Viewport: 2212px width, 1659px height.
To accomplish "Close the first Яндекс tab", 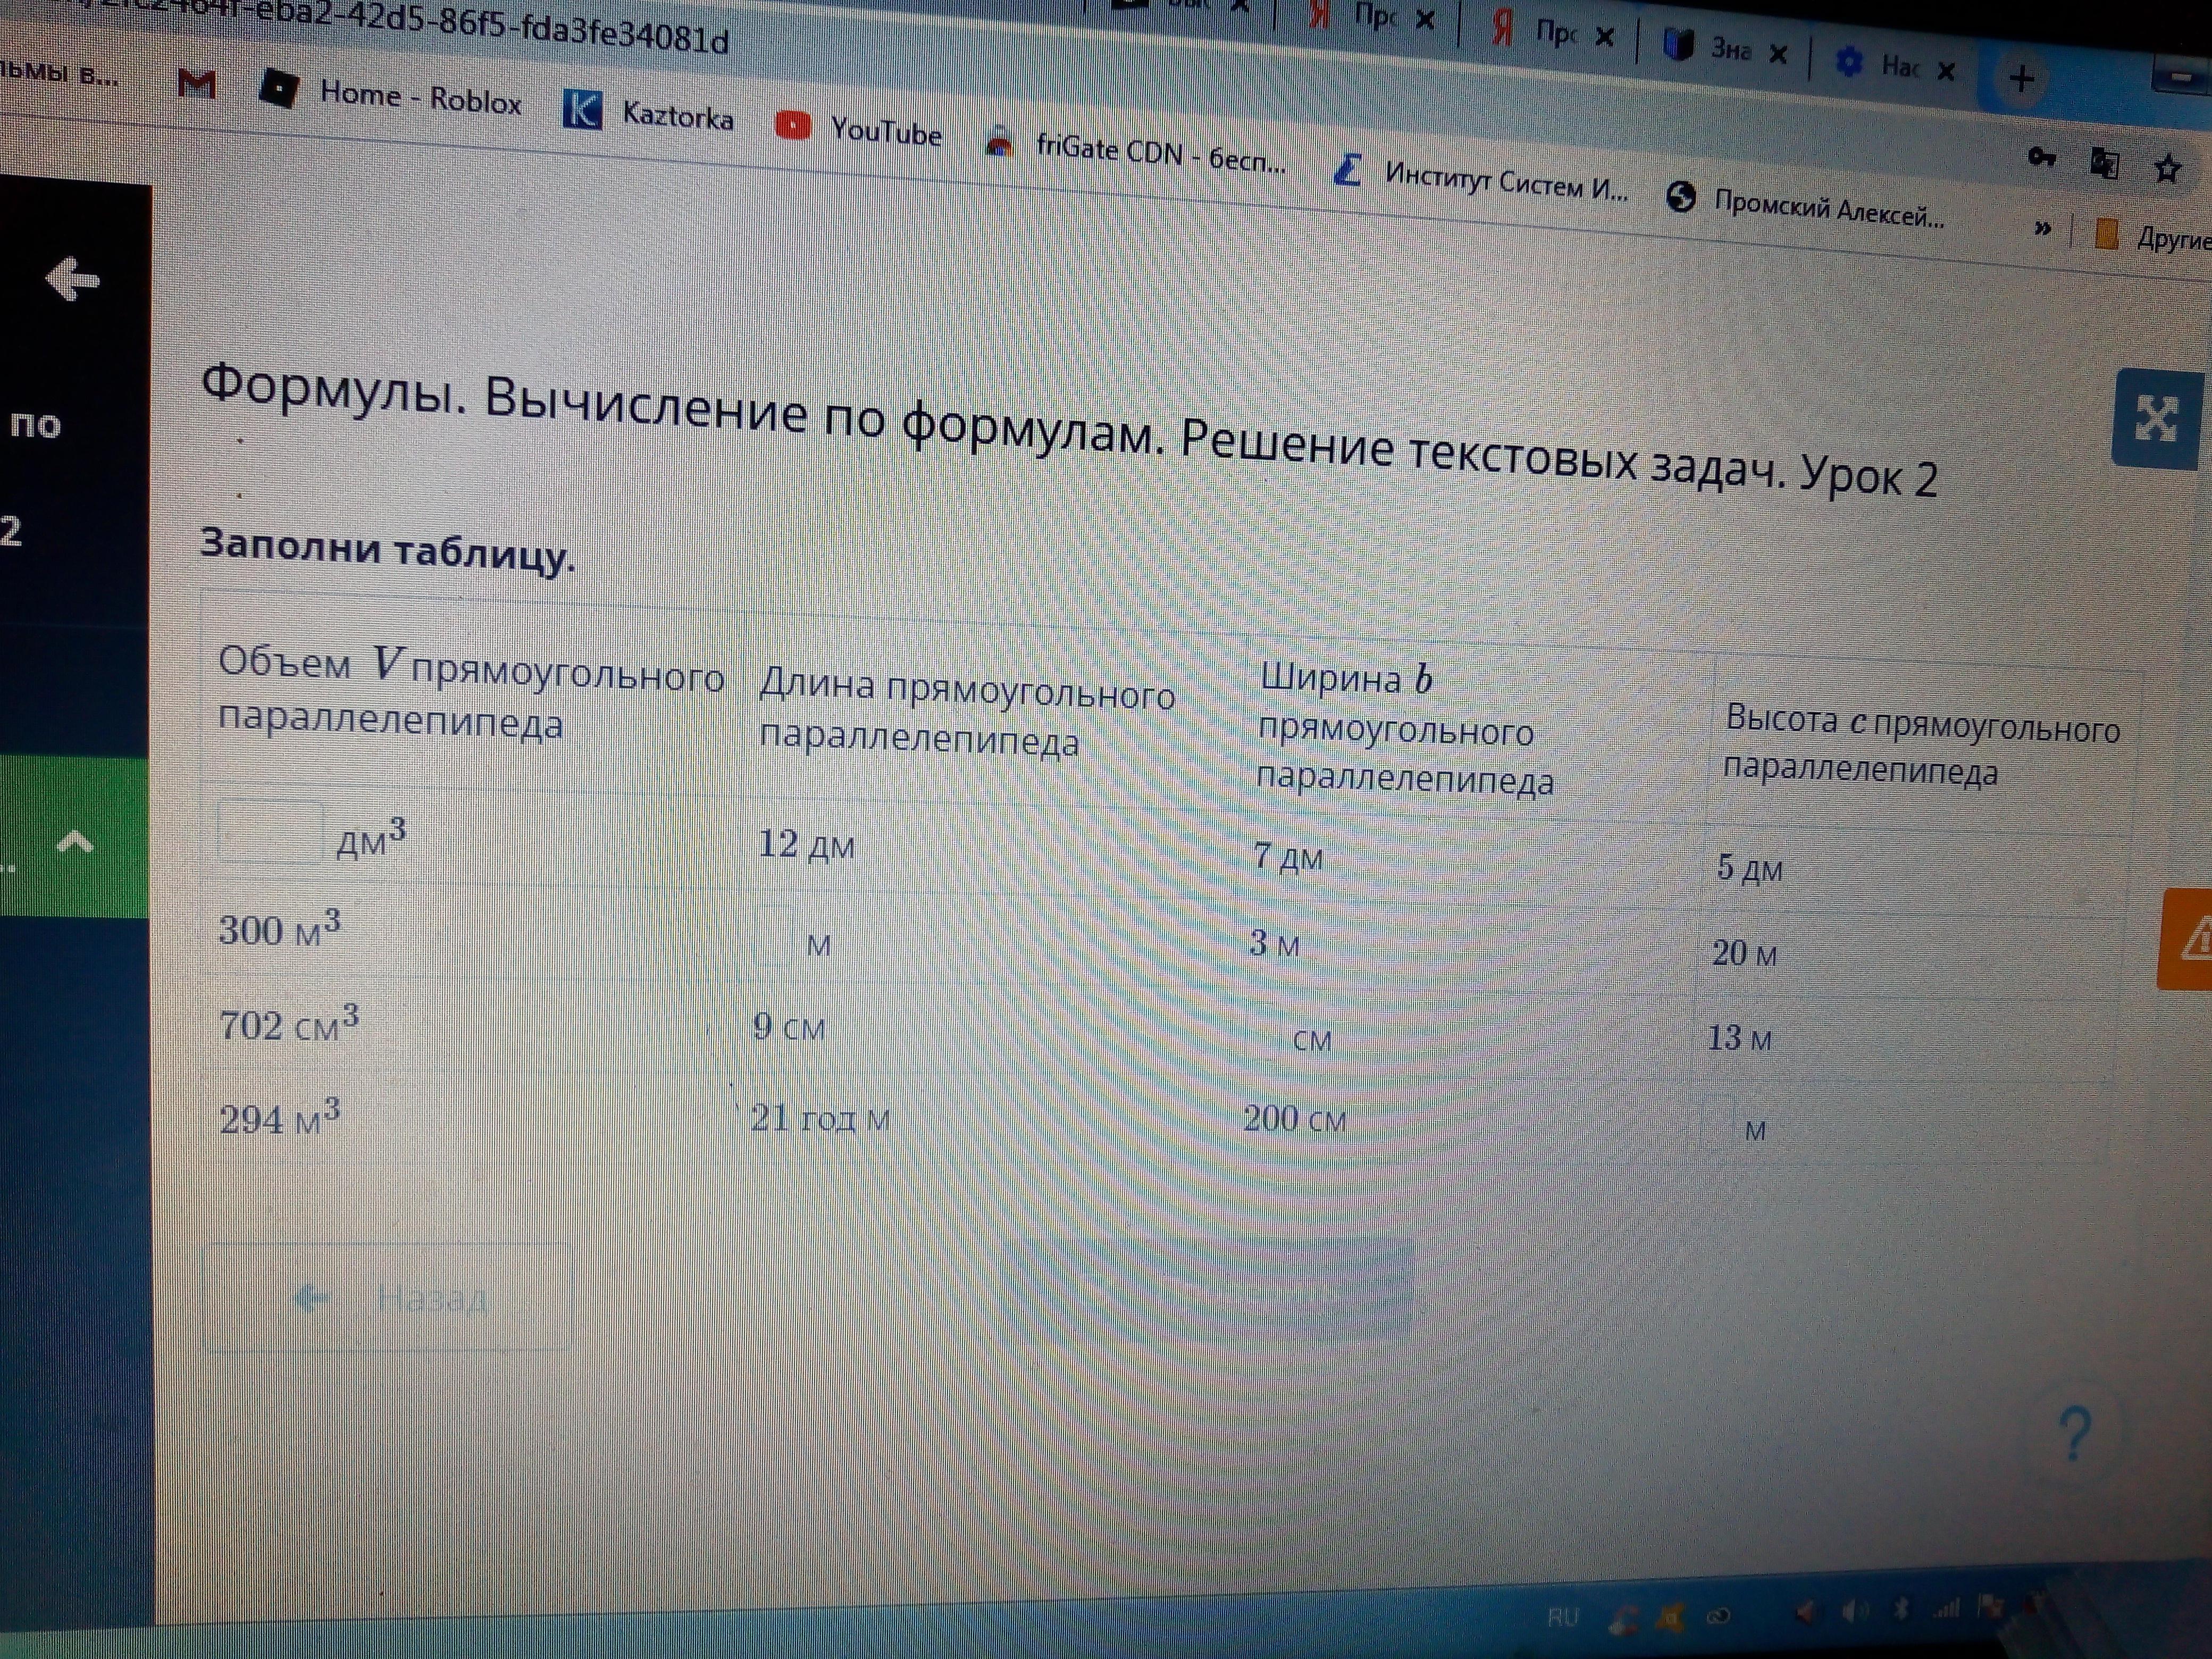I will (x=1425, y=20).
